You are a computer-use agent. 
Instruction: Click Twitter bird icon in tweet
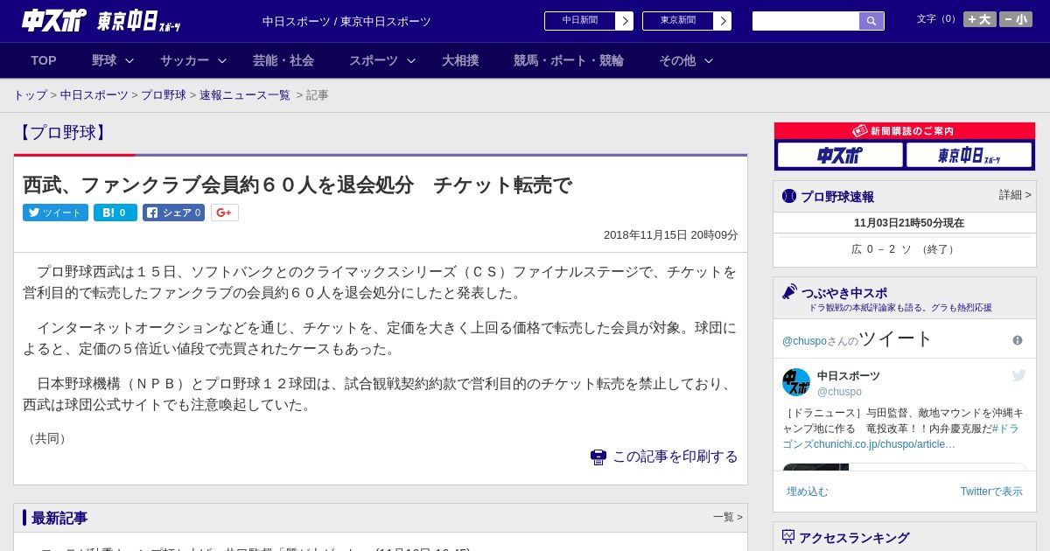click(x=1018, y=375)
